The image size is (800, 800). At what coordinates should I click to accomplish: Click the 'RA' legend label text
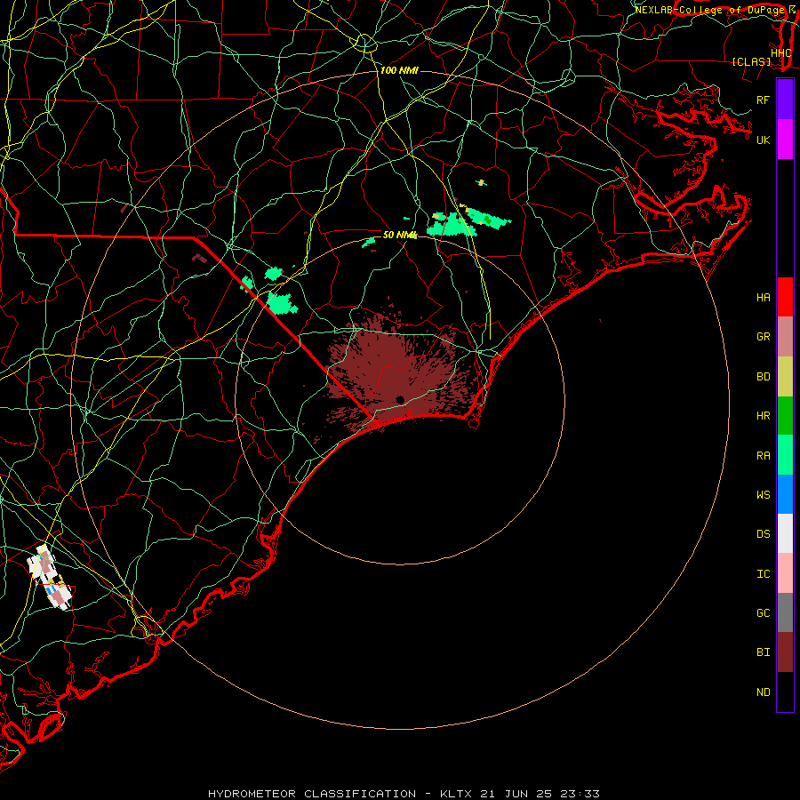[x=764, y=456]
